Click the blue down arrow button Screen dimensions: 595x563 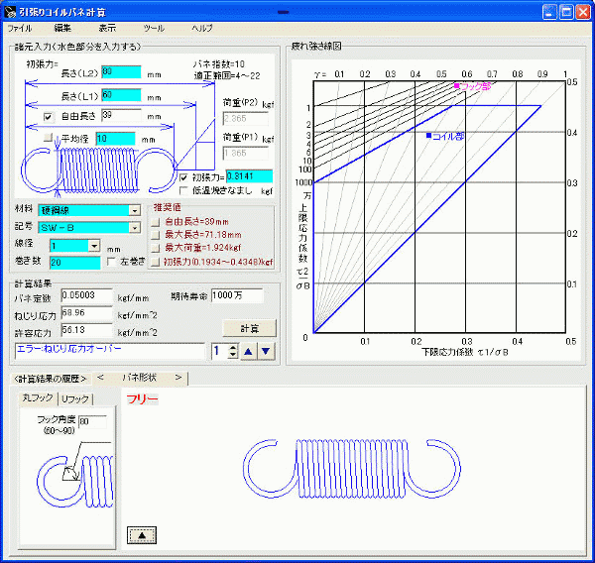coord(265,351)
